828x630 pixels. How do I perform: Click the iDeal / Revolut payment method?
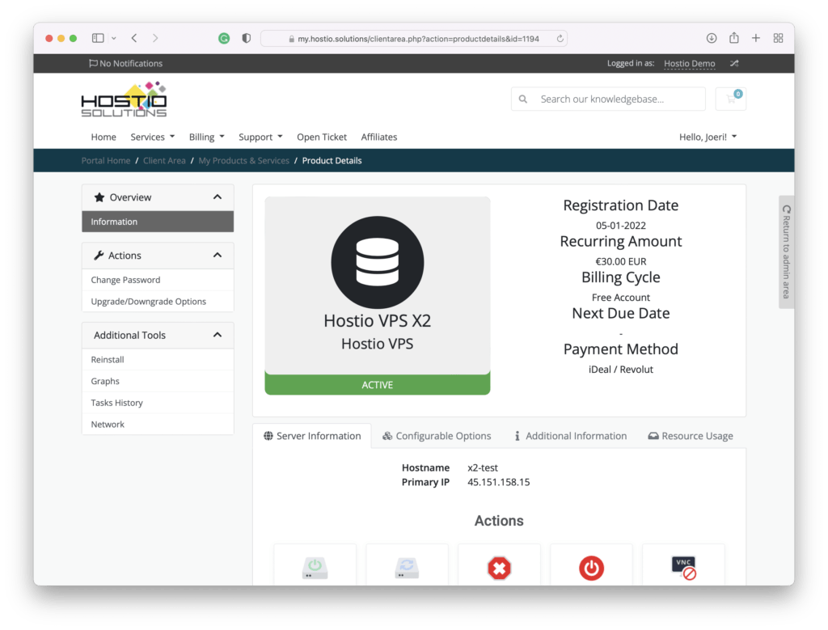coord(620,370)
